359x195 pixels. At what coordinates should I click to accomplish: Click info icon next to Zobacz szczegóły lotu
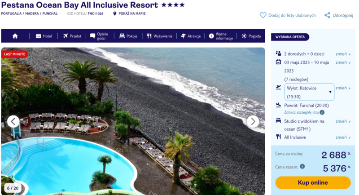pos(322,112)
